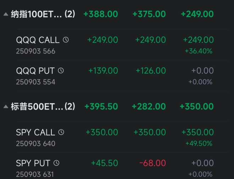Click the 250903 566 contract code
The image size is (234, 179).
(35, 51)
